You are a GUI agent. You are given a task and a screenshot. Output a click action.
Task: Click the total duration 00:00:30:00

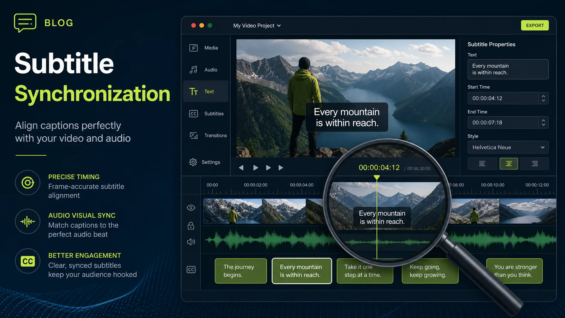[419, 169]
